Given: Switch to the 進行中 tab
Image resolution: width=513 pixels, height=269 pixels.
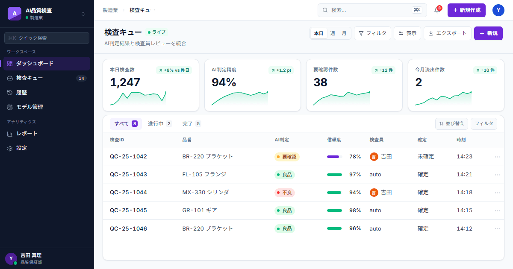Looking at the screenshot, I should [x=160, y=124].
